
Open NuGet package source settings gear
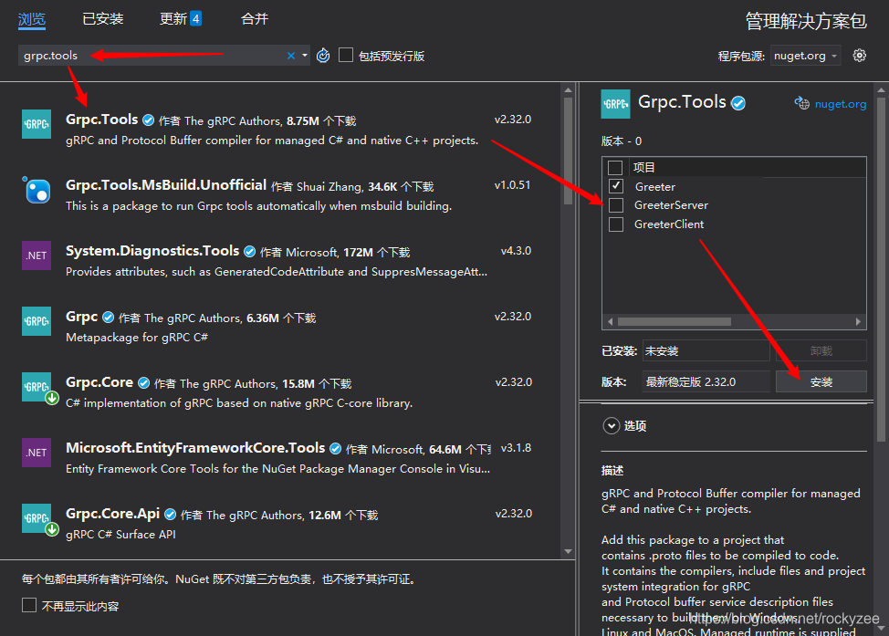click(860, 56)
